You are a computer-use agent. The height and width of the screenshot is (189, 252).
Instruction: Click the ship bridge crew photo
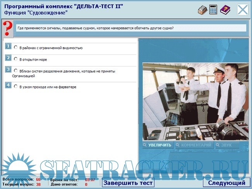coord(194,101)
